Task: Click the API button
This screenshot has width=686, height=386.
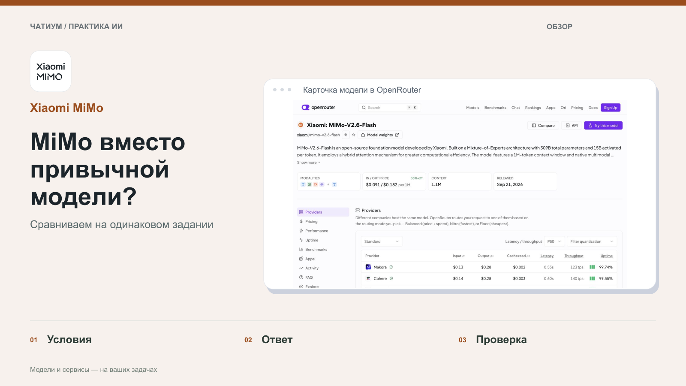Action: (572, 126)
